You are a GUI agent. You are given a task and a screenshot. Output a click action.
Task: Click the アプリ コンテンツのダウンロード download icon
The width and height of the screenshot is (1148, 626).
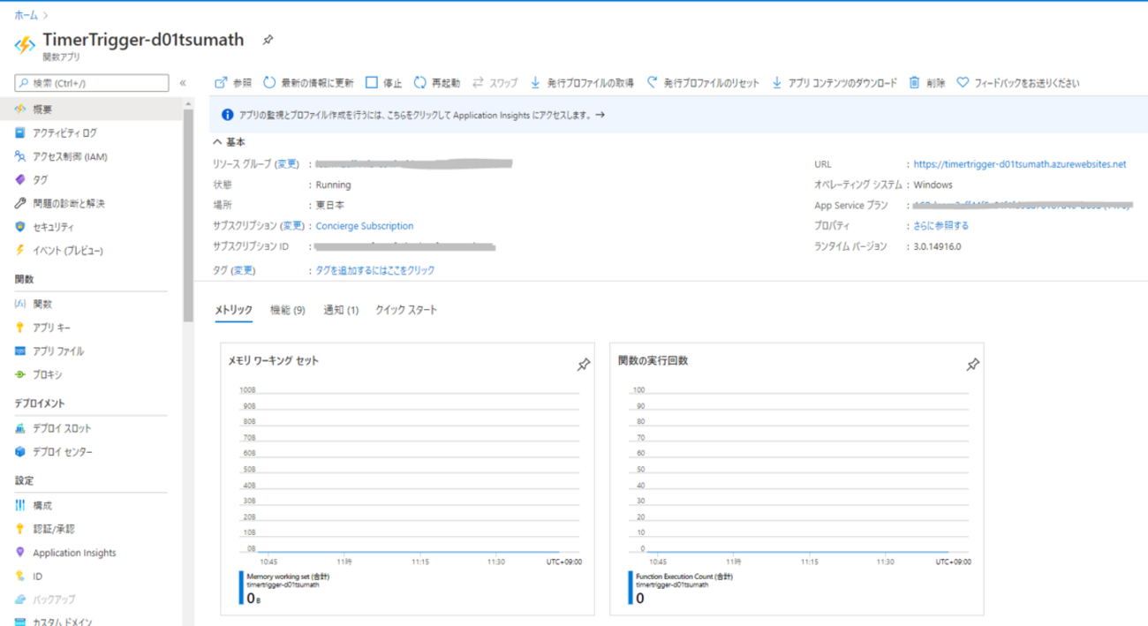point(777,83)
